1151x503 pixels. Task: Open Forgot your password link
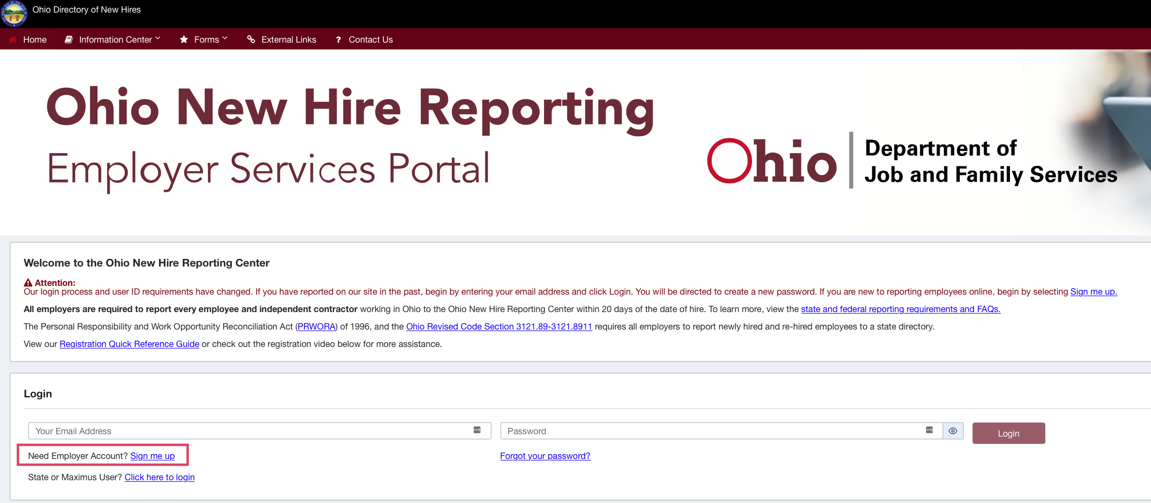[545, 456]
